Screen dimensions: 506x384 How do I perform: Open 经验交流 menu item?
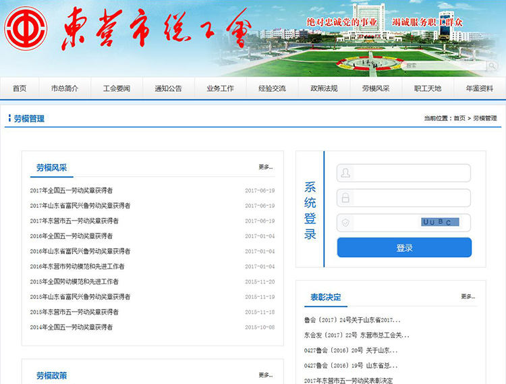273,88
